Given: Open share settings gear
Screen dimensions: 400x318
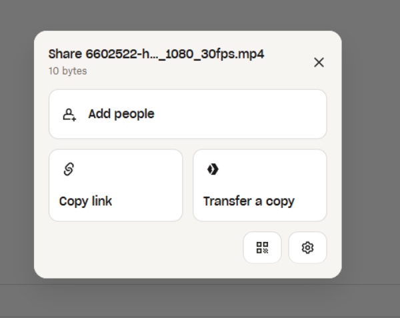Looking at the screenshot, I should point(307,247).
